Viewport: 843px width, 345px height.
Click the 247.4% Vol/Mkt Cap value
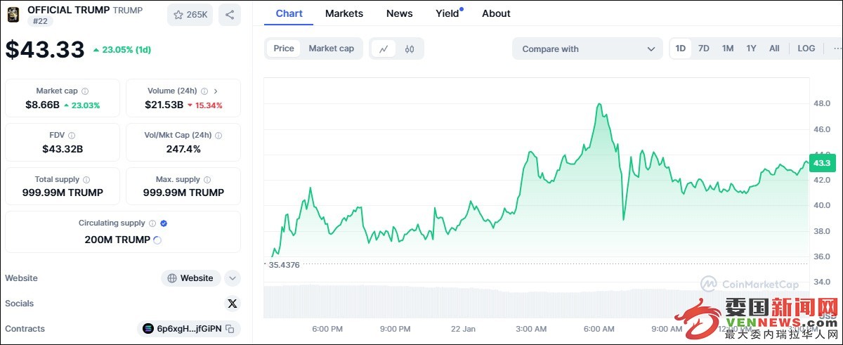[183, 149]
